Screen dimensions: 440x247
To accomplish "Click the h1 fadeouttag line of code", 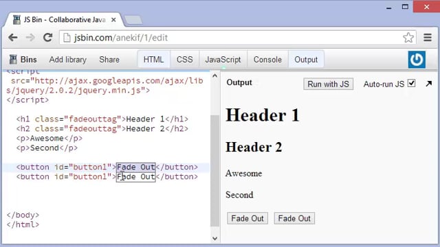I will pyautogui.click(x=102, y=119).
